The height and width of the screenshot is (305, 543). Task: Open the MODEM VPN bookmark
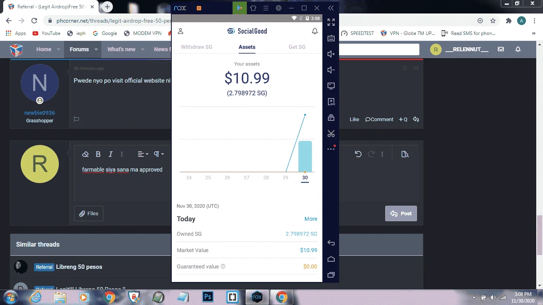pos(143,33)
